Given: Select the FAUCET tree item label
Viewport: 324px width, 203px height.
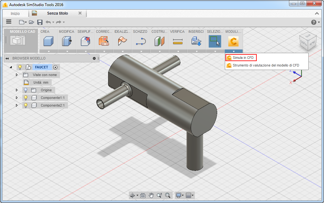Looking at the screenshot, I should [41, 67].
